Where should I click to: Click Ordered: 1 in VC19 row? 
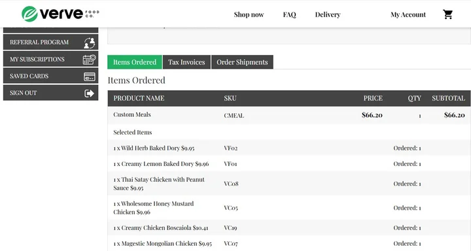407,228
